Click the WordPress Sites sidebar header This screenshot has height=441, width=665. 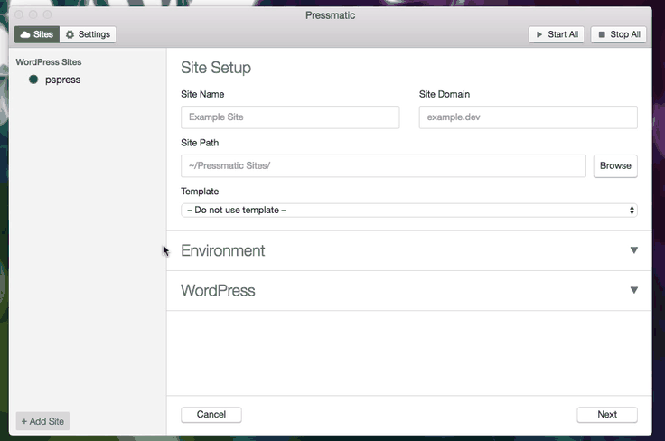[49, 62]
